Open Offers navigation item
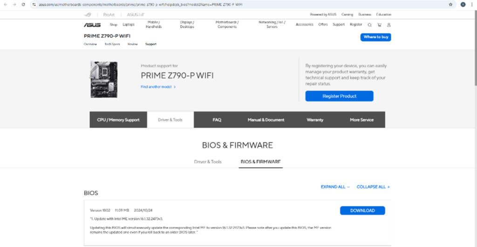The width and height of the screenshot is (477, 247). tap(323, 25)
